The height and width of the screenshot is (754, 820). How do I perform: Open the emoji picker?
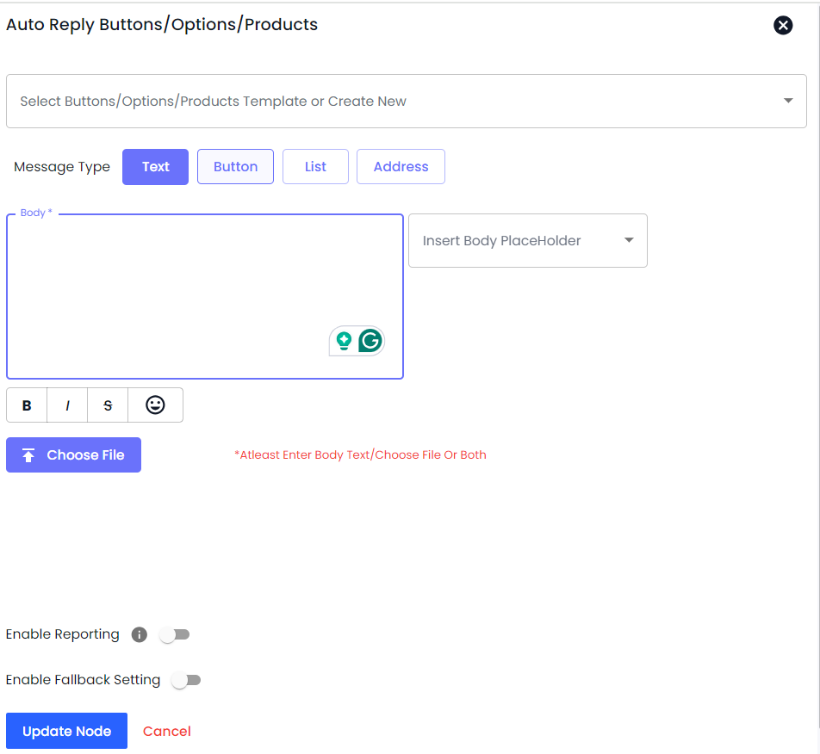click(155, 405)
